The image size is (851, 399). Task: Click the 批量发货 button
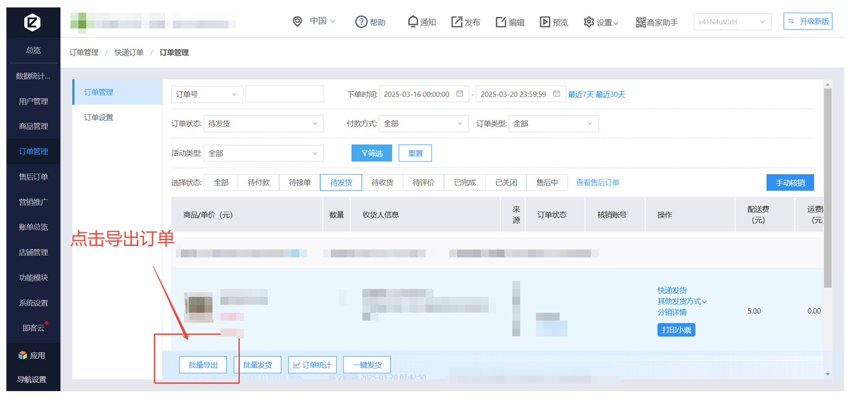[258, 365]
